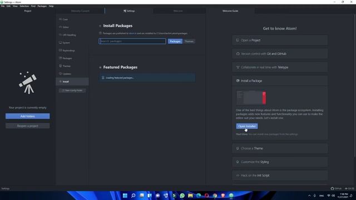The width and height of the screenshot is (356, 200).
Task: Open Windows taskbar search
Action: [133, 196]
